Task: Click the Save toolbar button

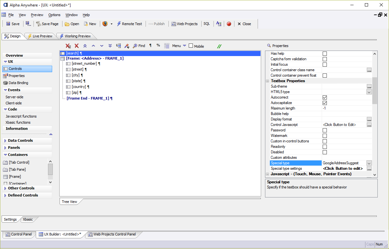Action: [13, 24]
